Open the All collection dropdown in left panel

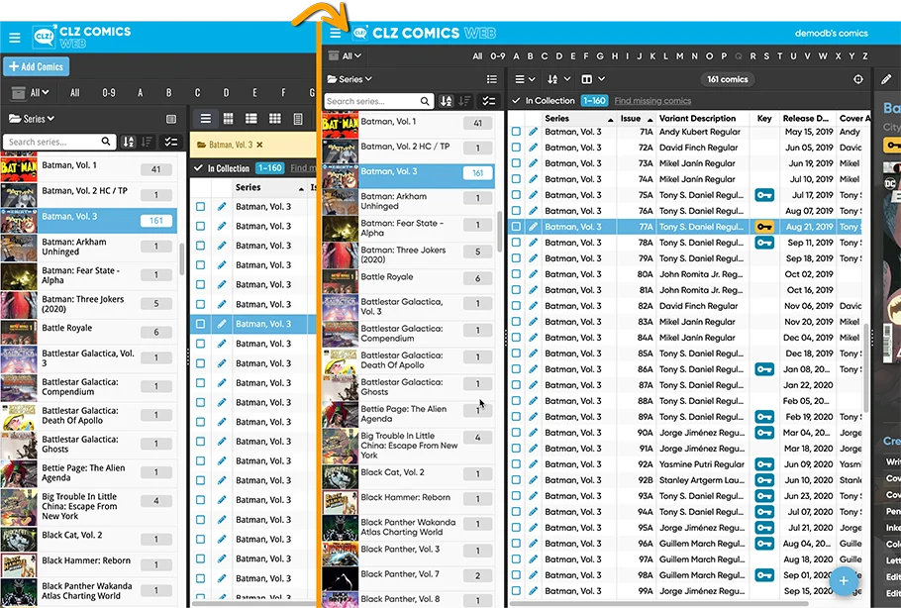tap(31, 92)
